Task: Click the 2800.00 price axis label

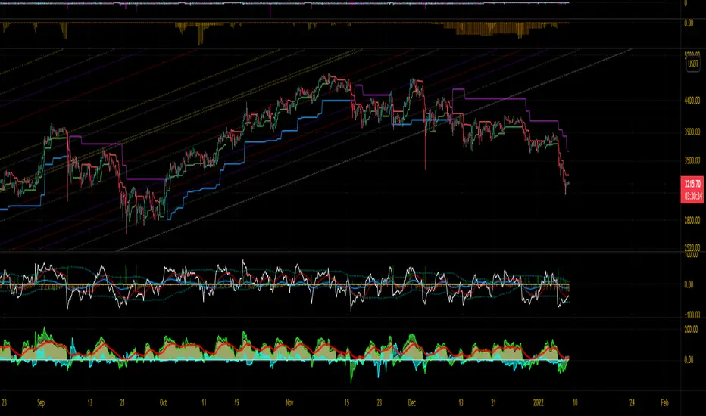Action: 692,220
